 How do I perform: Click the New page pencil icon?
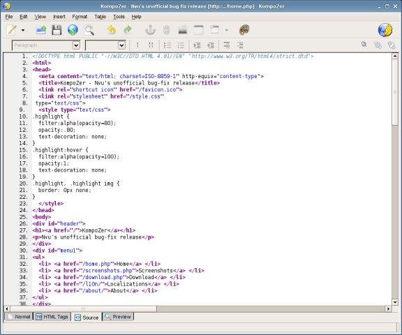12,30
